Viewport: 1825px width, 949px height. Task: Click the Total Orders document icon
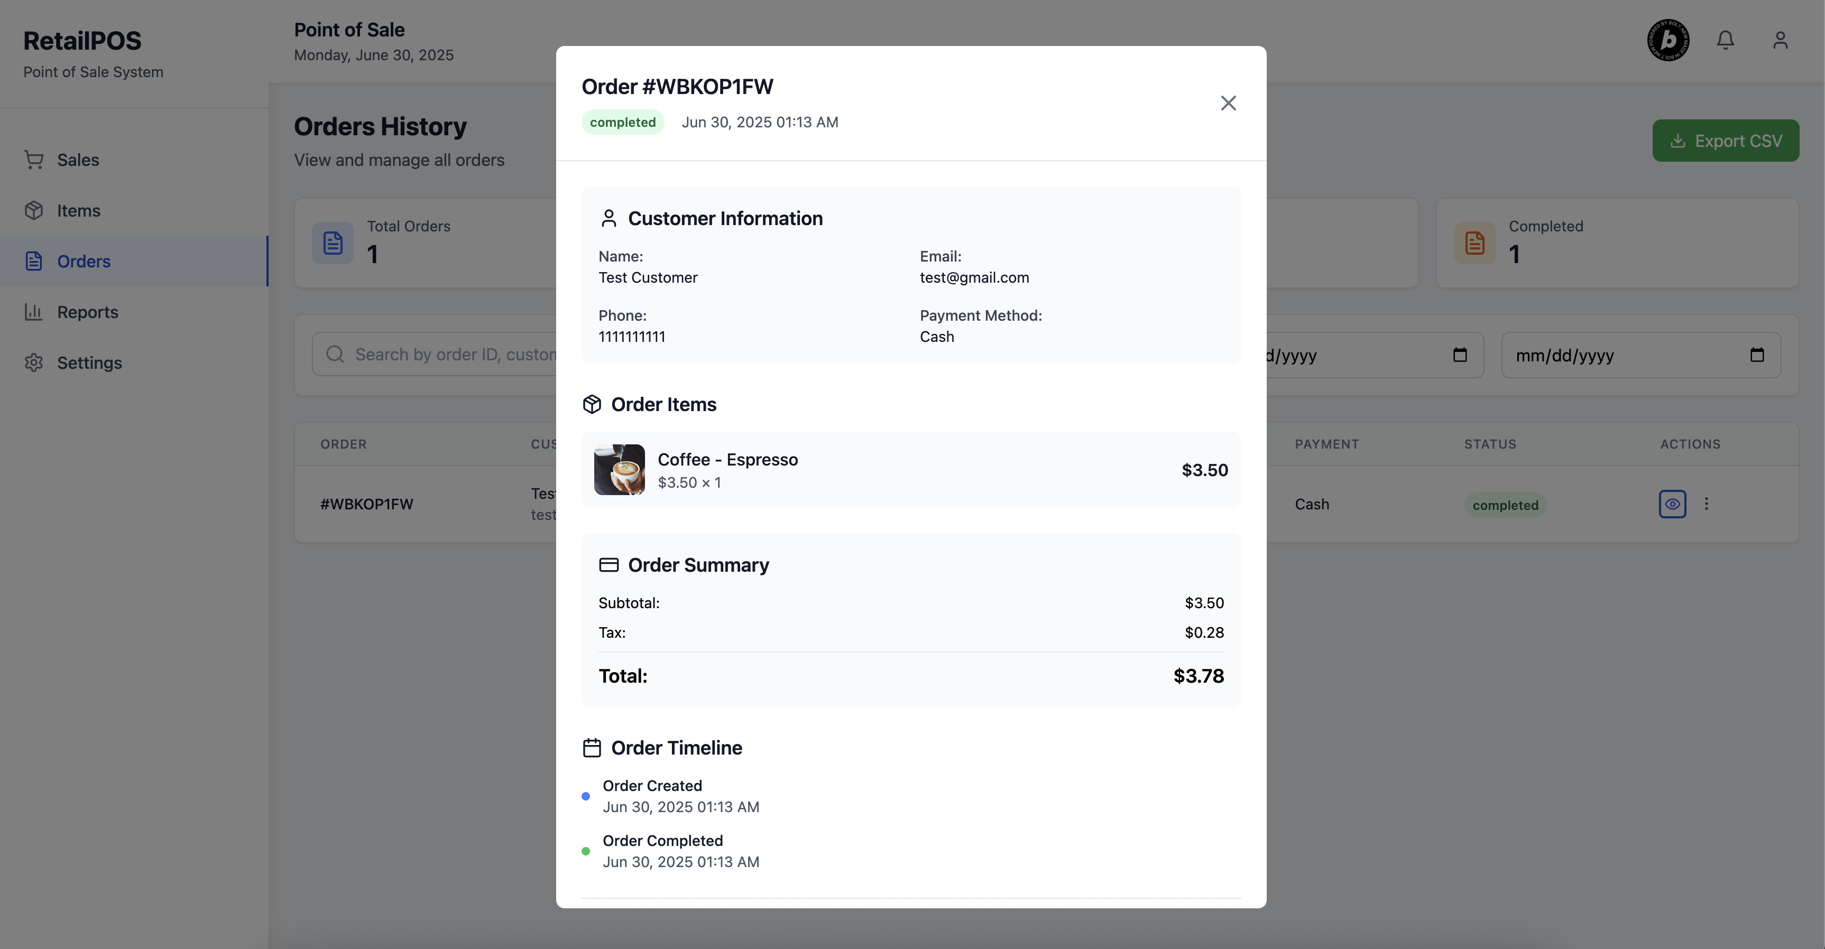click(x=333, y=244)
